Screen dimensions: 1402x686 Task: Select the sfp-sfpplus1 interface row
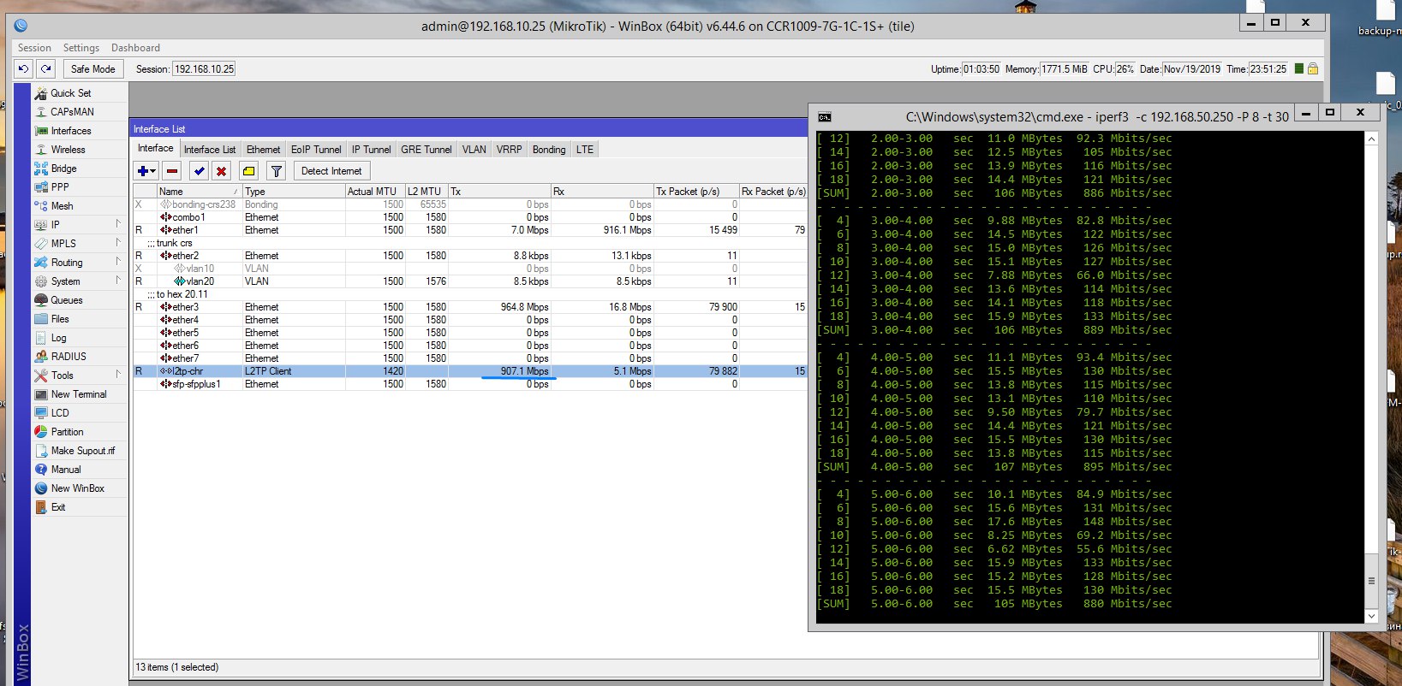coord(469,384)
